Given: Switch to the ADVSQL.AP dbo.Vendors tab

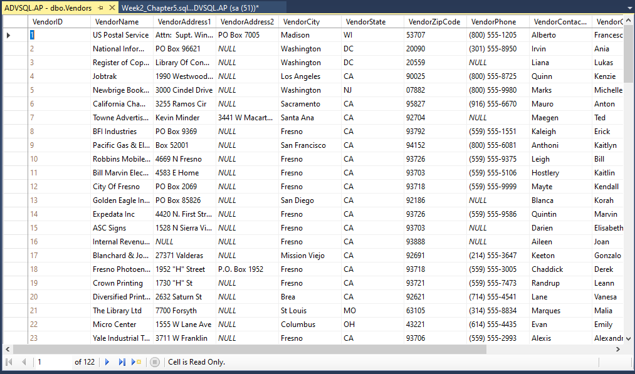Looking at the screenshot, I should [47, 8].
